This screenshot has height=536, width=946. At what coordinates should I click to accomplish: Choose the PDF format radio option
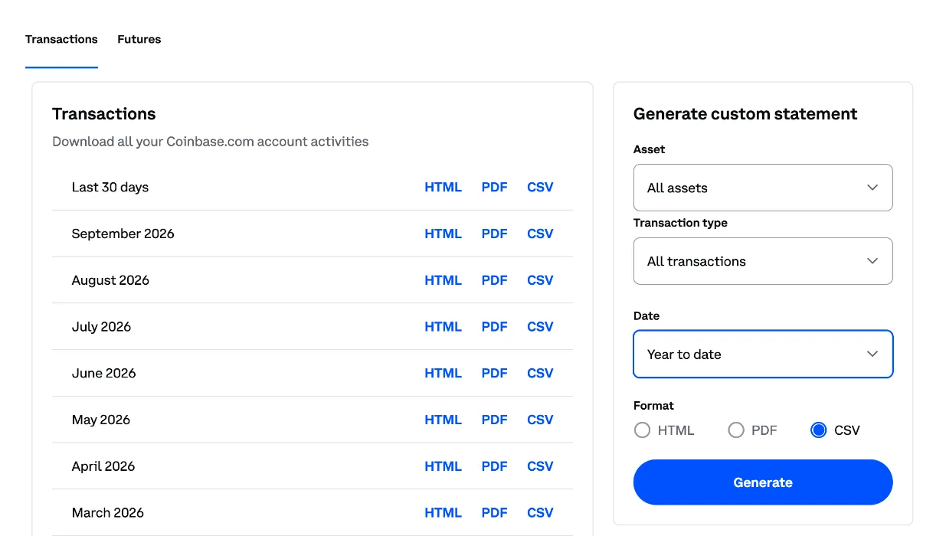736,430
